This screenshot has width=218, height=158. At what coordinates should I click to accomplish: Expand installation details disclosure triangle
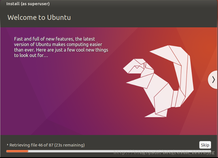point(7,145)
